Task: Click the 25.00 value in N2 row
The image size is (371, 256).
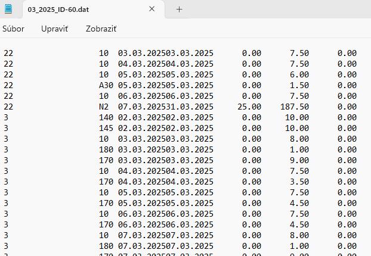Action: pos(249,107)
